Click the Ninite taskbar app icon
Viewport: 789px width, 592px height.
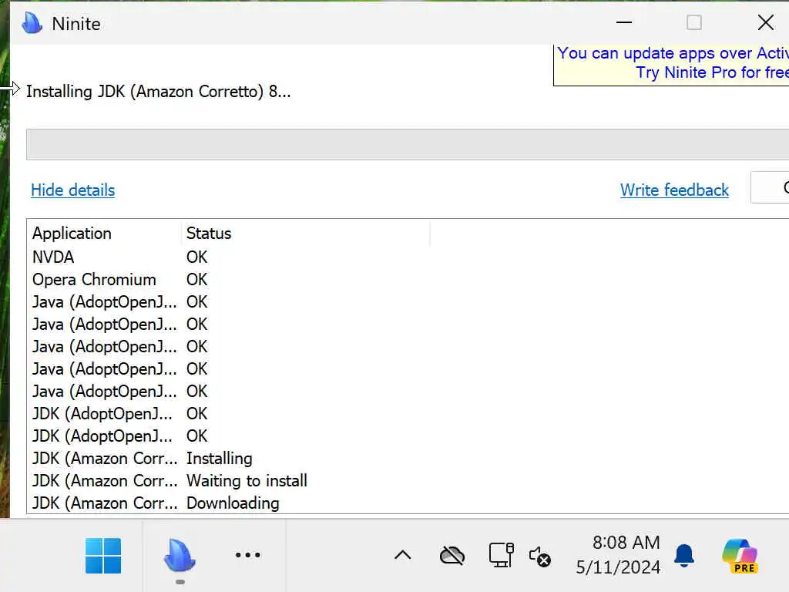click(x=180, y=555)
